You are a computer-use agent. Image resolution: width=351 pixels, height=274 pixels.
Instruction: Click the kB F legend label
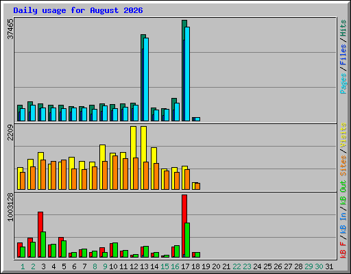343,250
